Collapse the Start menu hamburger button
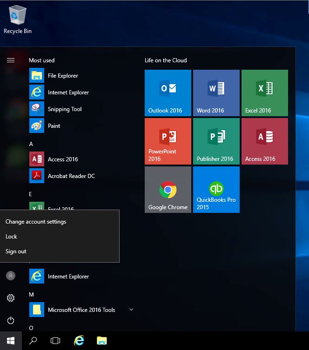Screen dimensions: 309x350 tap(11, 60)
